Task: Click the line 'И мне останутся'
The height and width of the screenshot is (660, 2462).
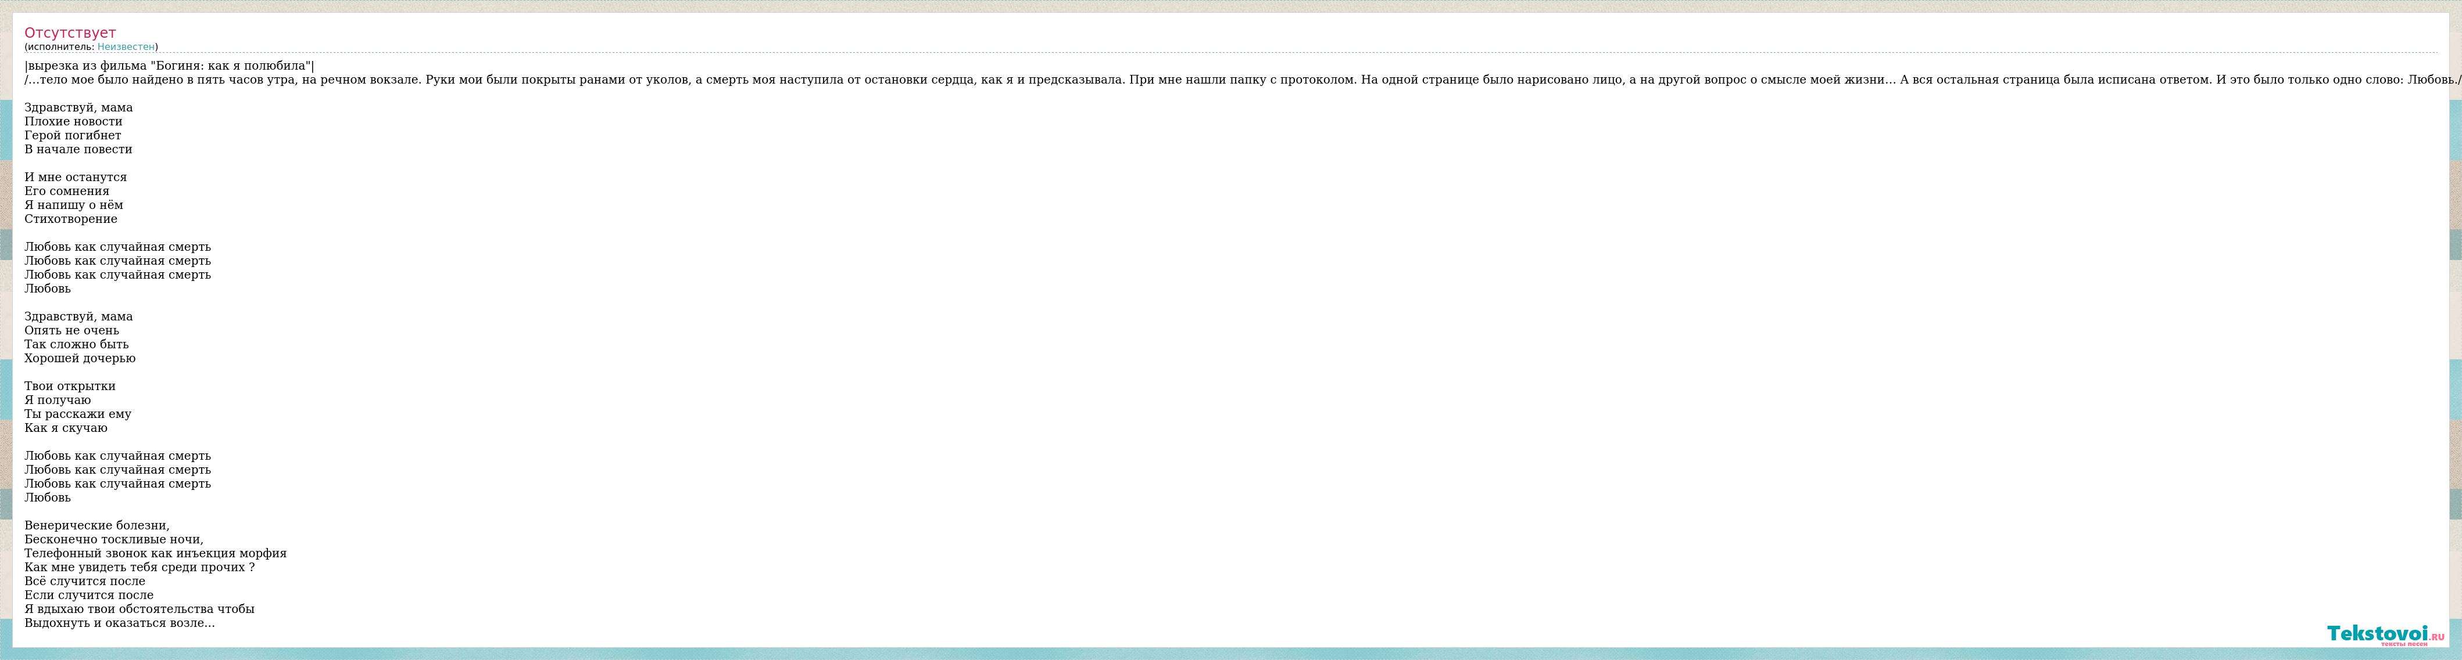Action: [76, 178]
